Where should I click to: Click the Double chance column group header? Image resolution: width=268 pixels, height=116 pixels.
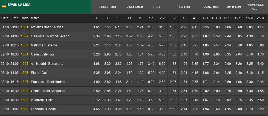click(135, 7)
